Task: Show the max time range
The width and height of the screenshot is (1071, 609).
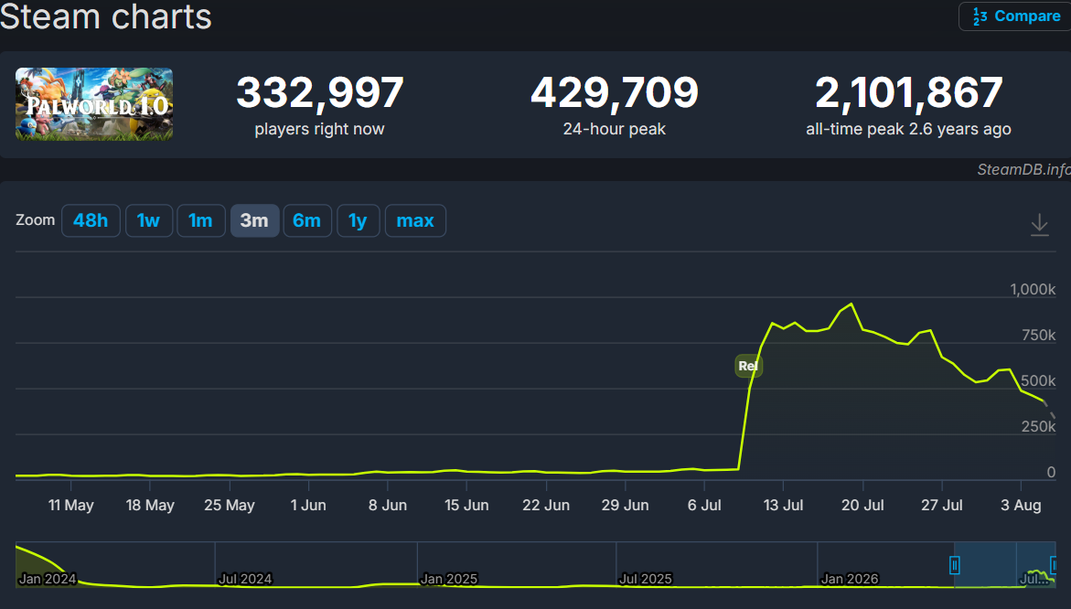Action: 415,220
